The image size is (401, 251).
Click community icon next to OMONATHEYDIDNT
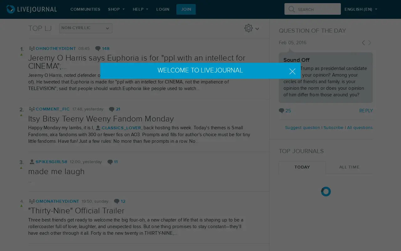pyautogui.click(x=32, y=201)
